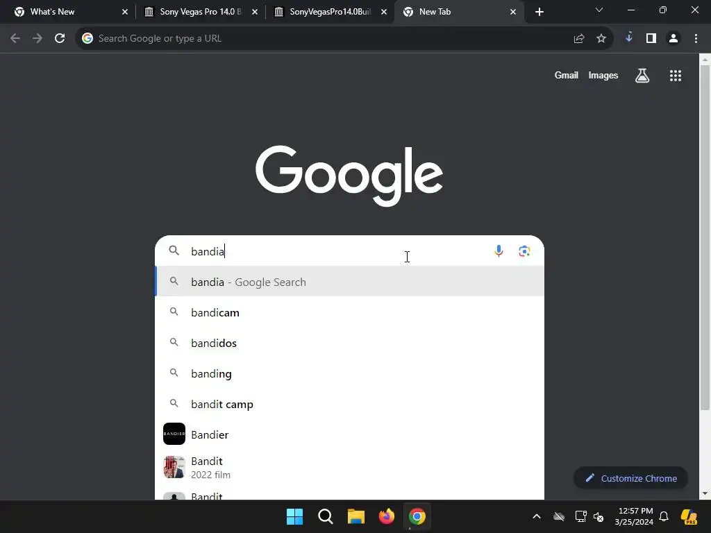This screenshot has width=711, height=533.
Task: Click the muted volume tray icon
Action: pyautogui.click(x=599, y=516)
